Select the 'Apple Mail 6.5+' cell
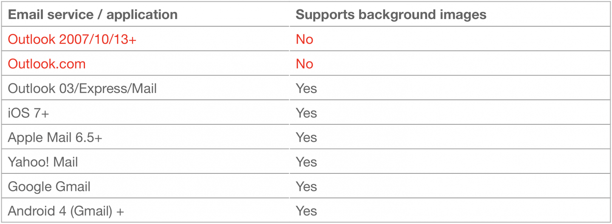Viewport: 612px width, 224px height. [x=55, y=138]
